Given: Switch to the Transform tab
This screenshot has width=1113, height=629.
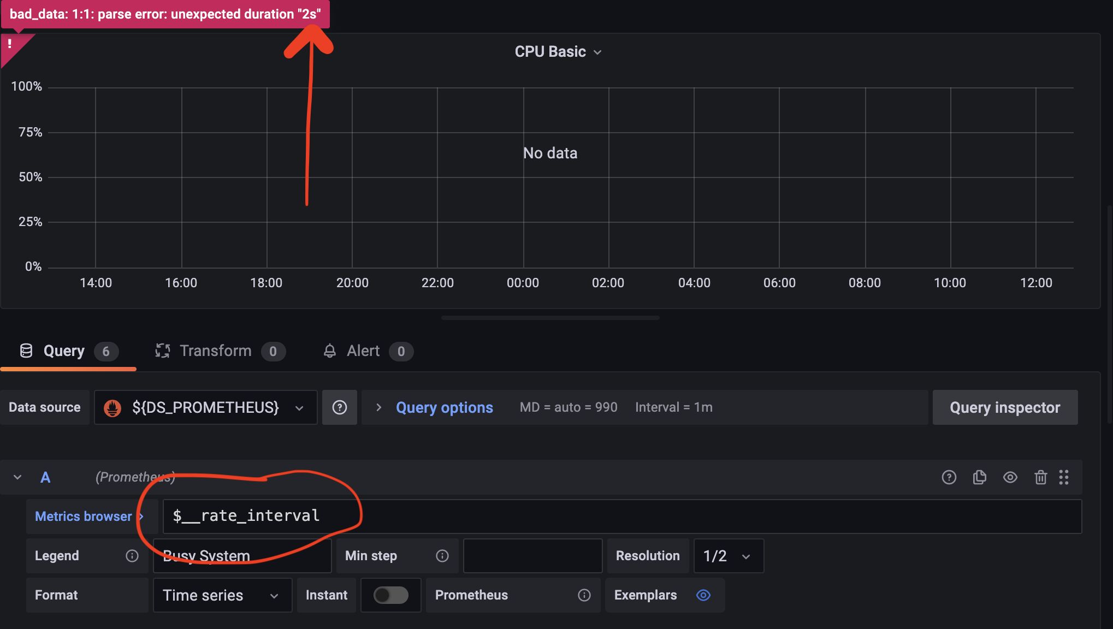Looking at the screenshot, I should pyautogui.click(x=216, y=351).
